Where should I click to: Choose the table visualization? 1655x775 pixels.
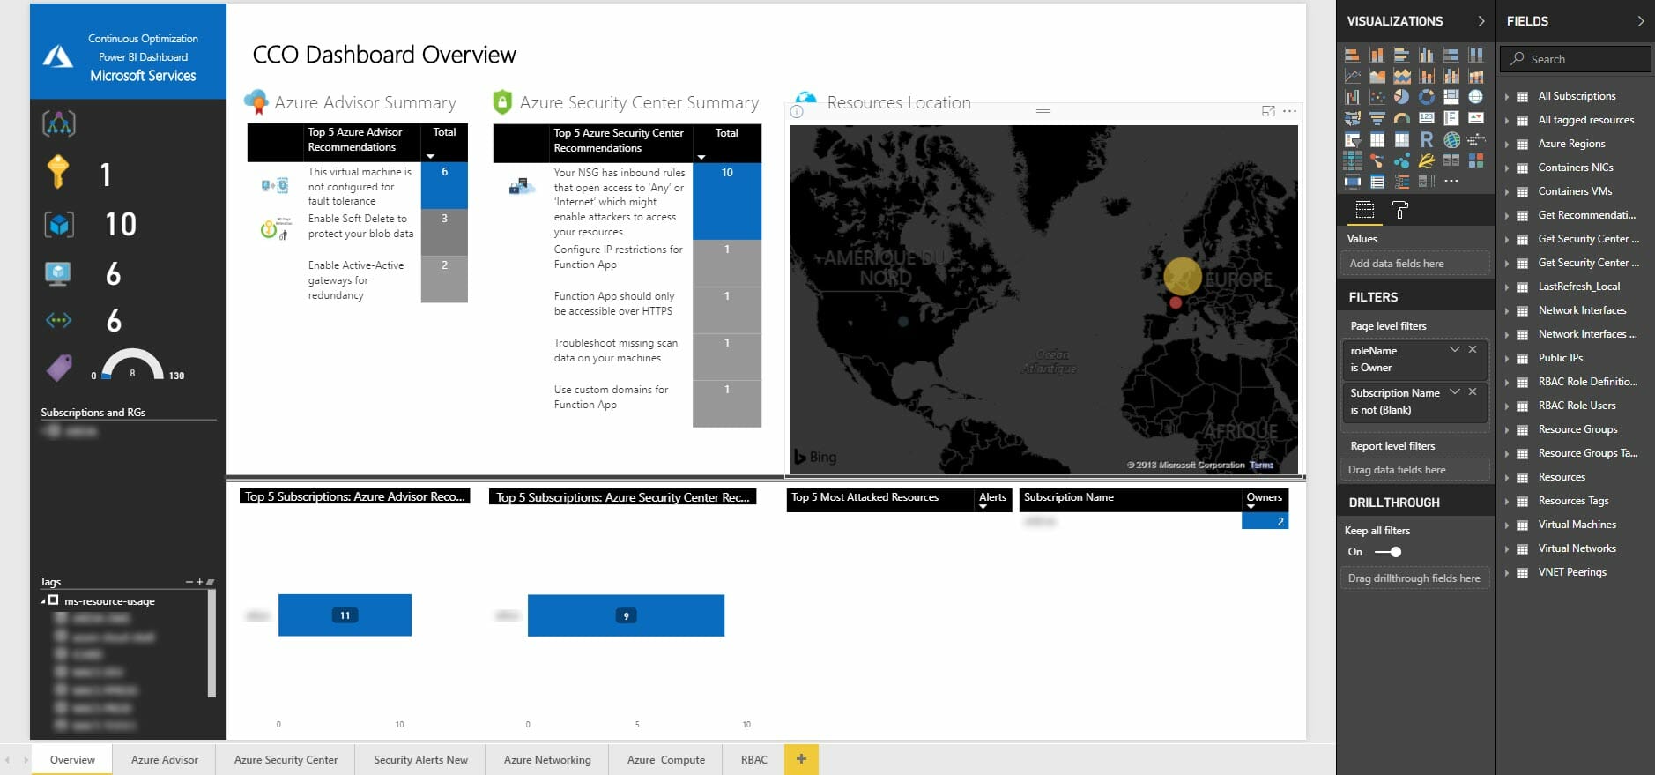pos(1377,139)
